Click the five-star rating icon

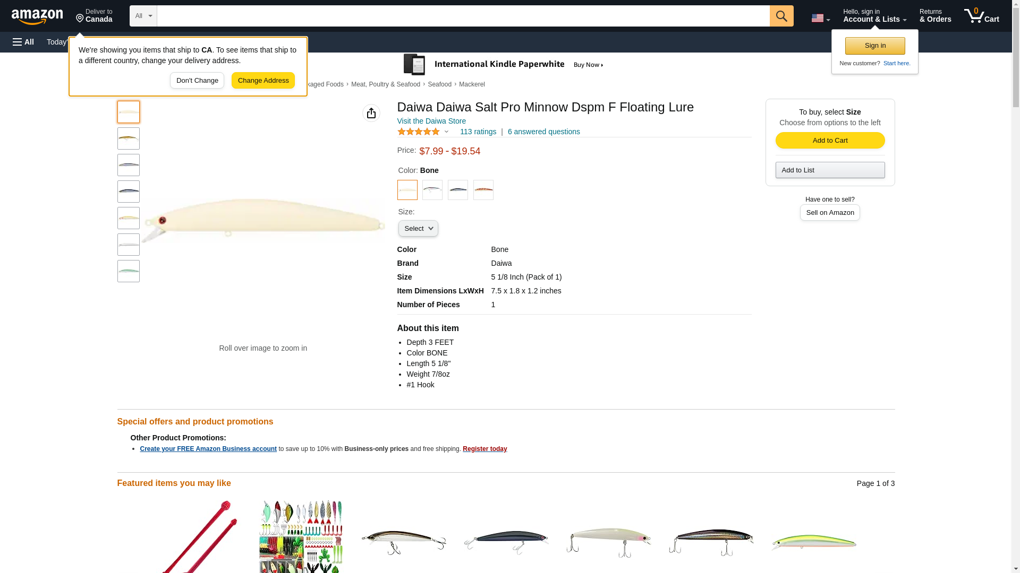tap(419, 132)
